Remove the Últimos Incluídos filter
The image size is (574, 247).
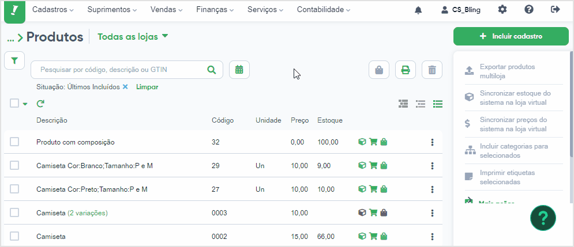point(125,87)
